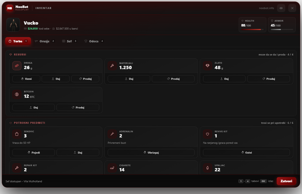Switch to the Sef tab
Screen dimensions: 302x194
69,41
